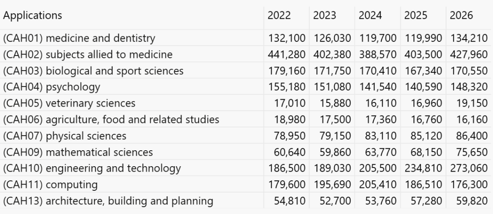Image resolution: width=493 pixels, height=214 pixels.
Task: Click the computing row label
Action: click(x=50, y=185)
